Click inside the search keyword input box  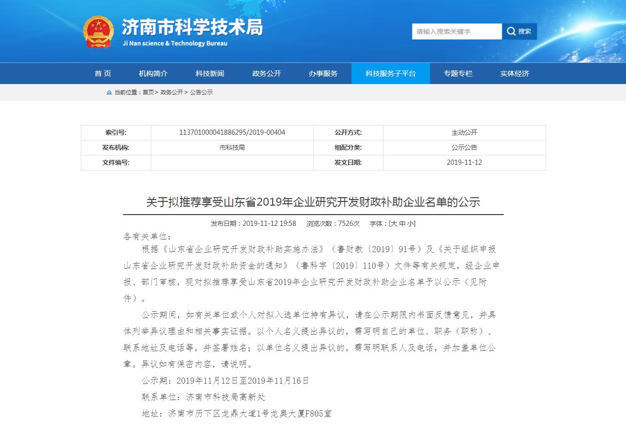[456, 31]
